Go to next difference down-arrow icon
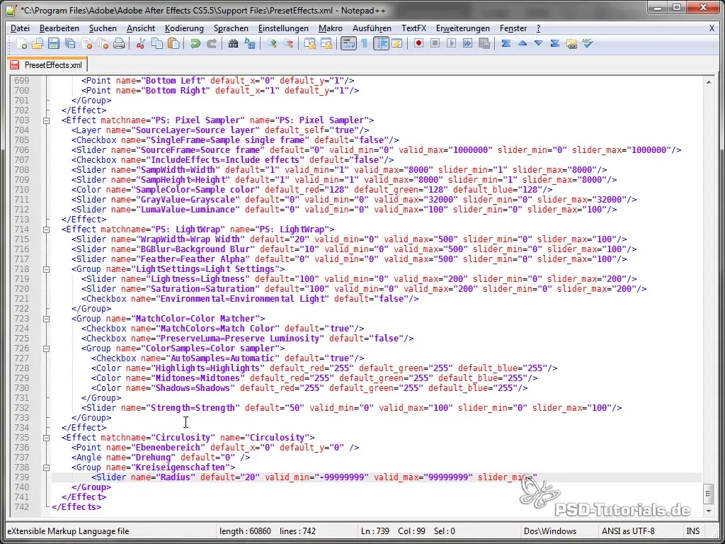The image size is (725, 544). pos(539,44)
